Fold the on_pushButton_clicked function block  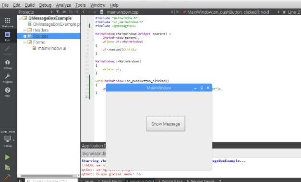(x=93, y=81)
